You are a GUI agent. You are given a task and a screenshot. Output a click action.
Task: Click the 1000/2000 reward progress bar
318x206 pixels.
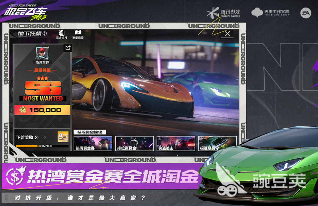[42, 146]
